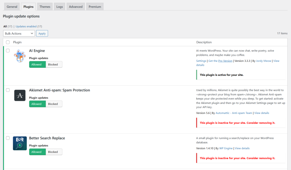Click the AI Engine plugin title
291x170 pixels.
tap(37, 51)
